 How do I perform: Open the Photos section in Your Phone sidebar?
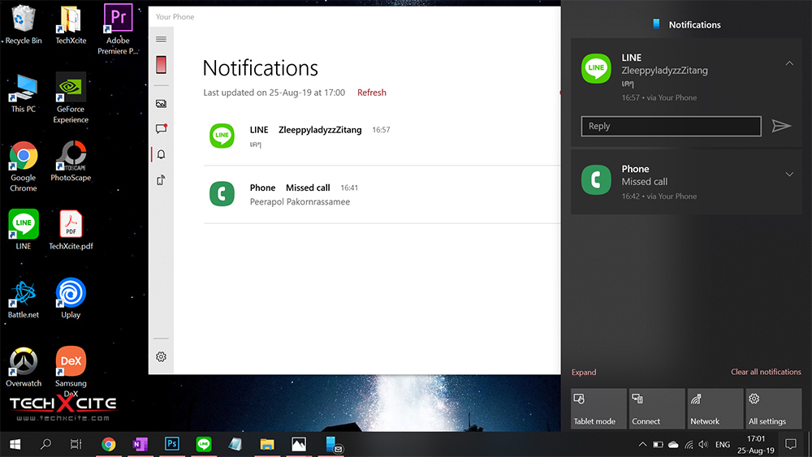pyautogui.click(x=161, y=104)
